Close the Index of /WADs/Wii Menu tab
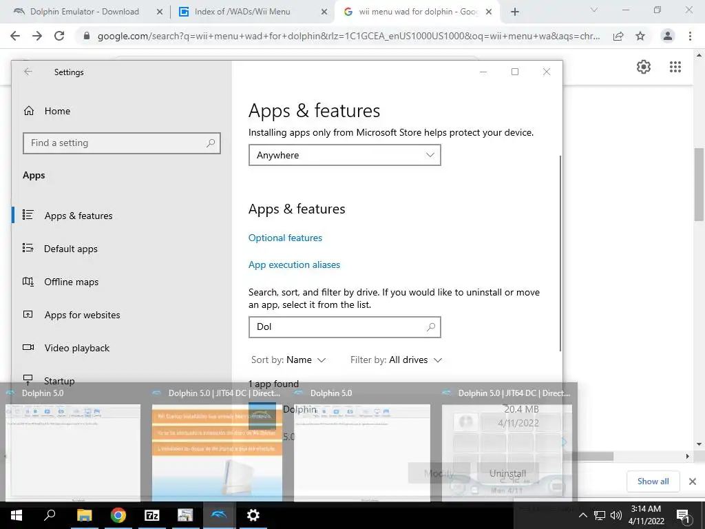 tap(324, 12)
